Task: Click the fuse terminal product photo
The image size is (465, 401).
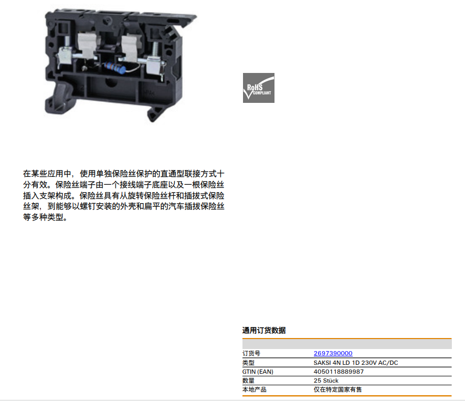Action: (121, 62)
